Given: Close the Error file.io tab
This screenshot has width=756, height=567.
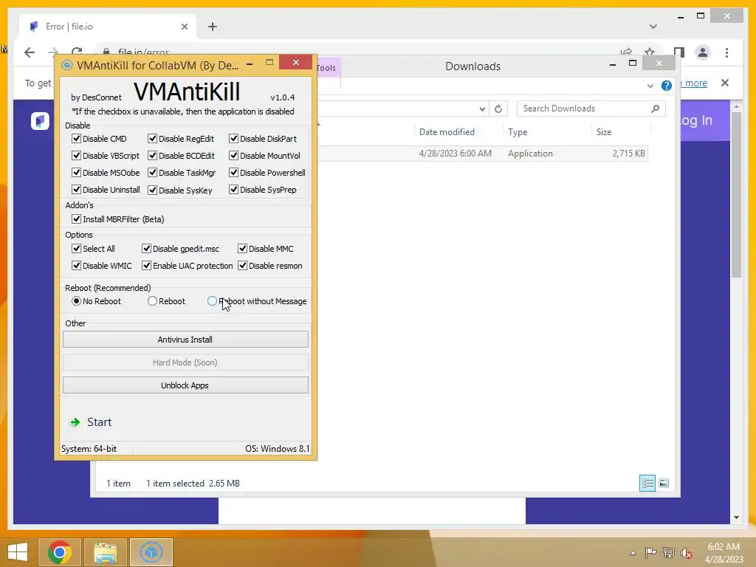Looking at the screenshot, I should [184, 27].
